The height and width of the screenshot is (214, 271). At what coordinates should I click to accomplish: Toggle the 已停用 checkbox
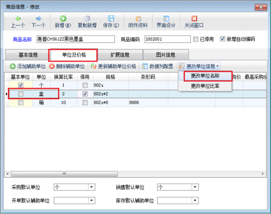click(196, 39)
